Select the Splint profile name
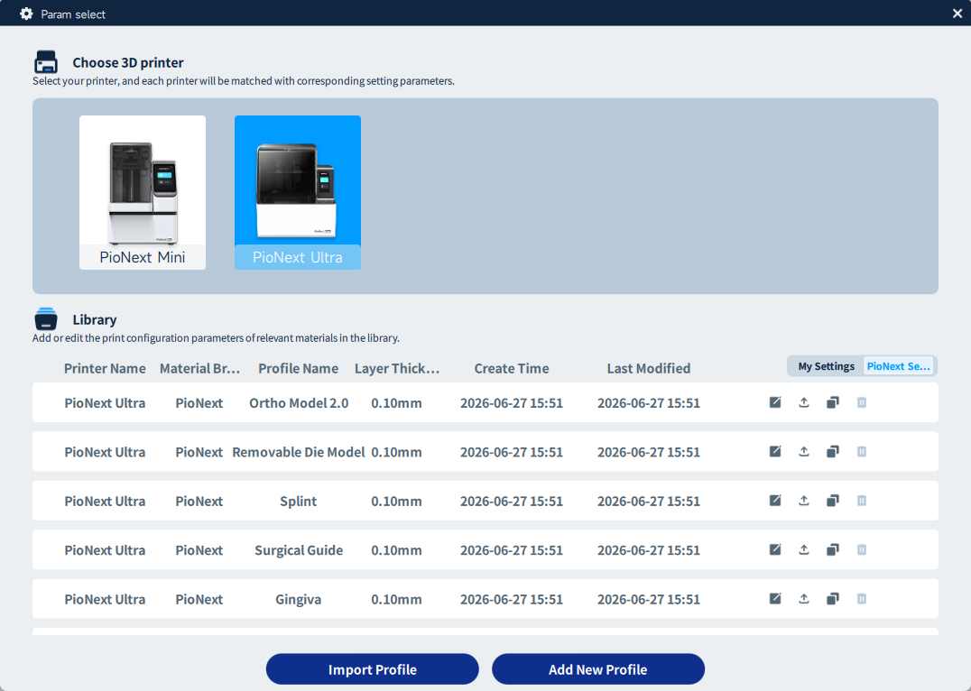971x691 pixels. tap(299, 501)
